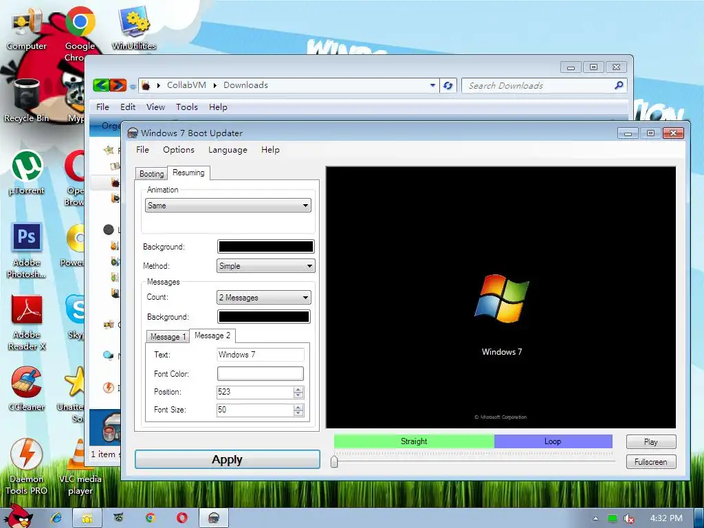Click the Play button
Screen dimensions: 704x528
651,442
